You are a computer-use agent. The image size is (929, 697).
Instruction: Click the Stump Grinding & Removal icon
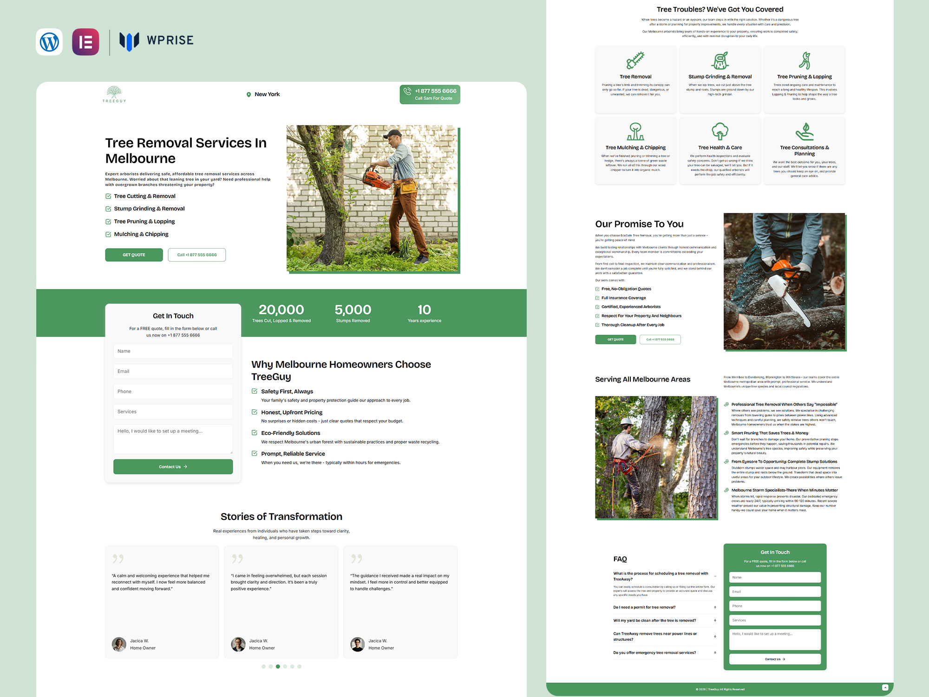point(720,60)
